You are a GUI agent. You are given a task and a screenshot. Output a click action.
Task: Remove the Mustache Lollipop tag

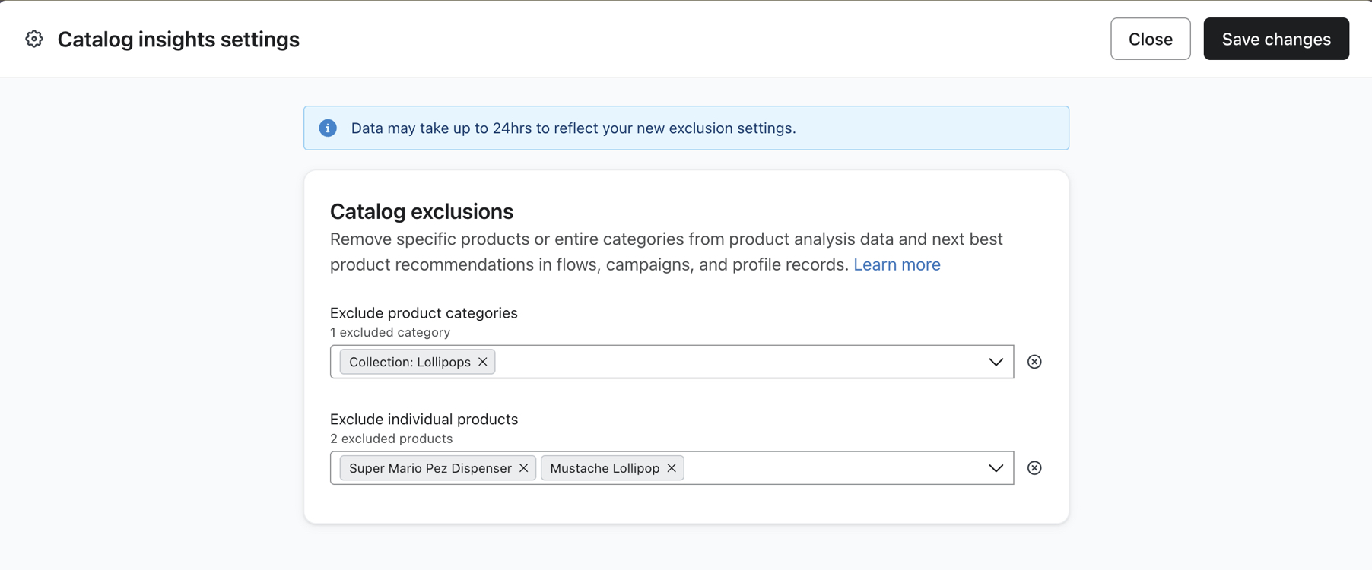672,468
